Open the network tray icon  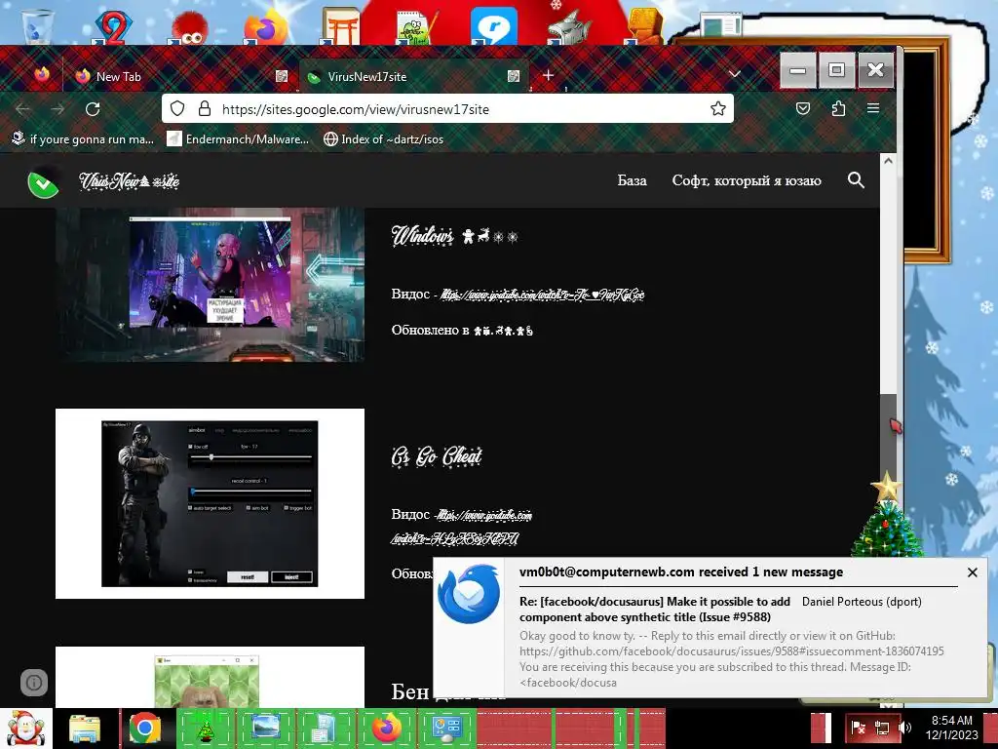click(x=881, y=728)
